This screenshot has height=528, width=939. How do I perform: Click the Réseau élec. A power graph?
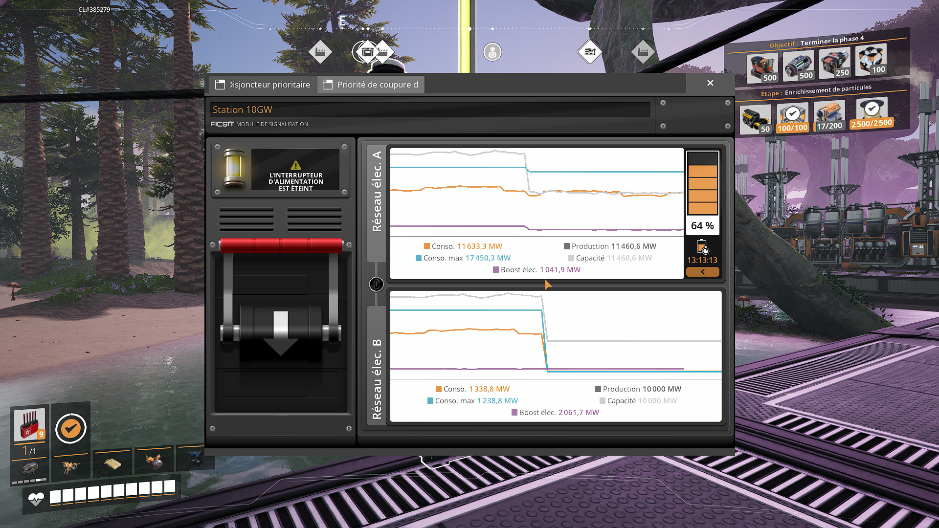tap(537, 192)
